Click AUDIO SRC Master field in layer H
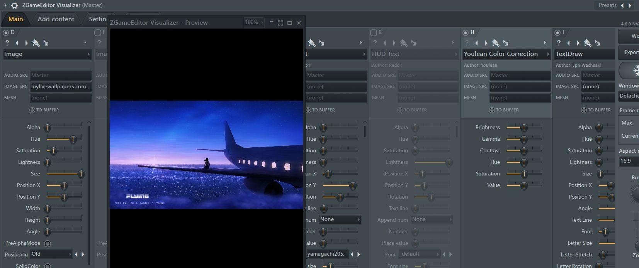 (x=520, y=75)
